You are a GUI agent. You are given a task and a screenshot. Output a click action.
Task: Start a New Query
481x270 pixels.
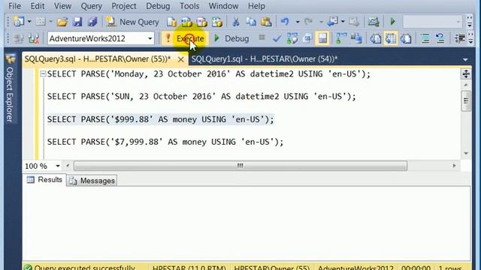tap(132, 22)
